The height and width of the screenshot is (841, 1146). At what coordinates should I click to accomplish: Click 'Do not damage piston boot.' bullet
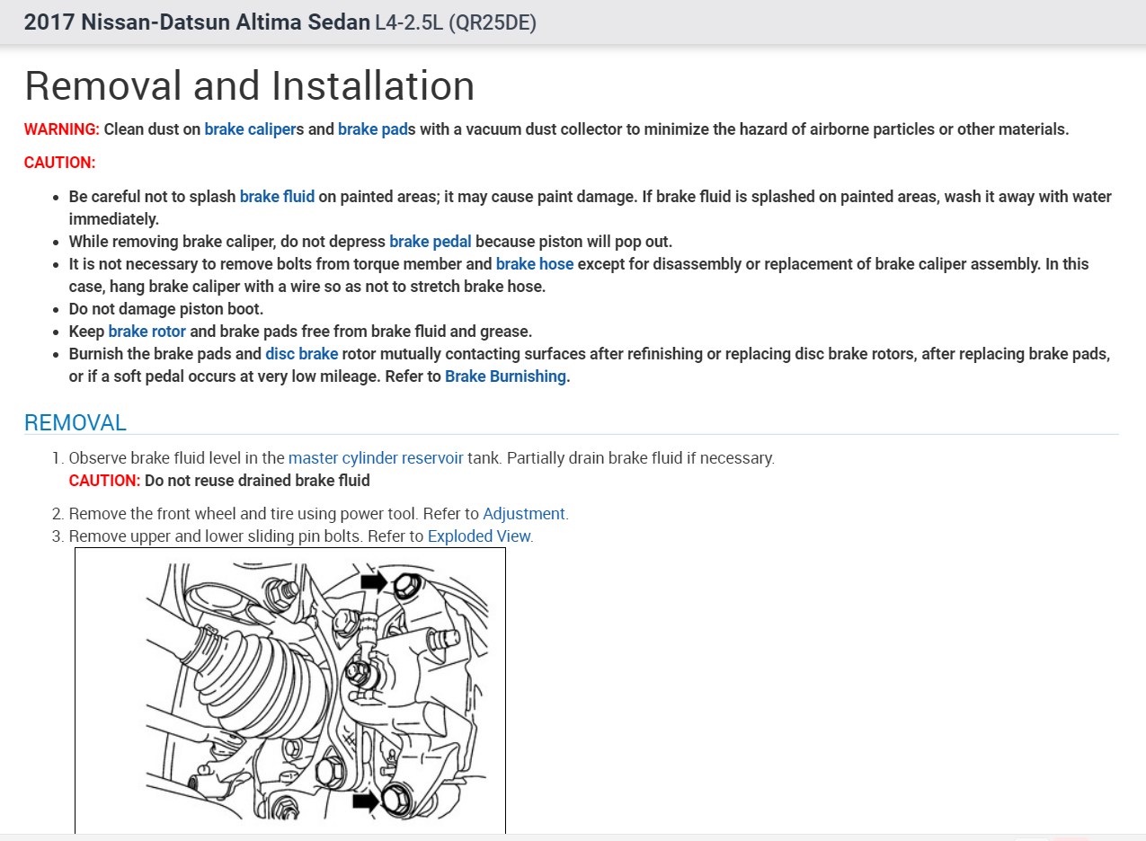[166, 309]
